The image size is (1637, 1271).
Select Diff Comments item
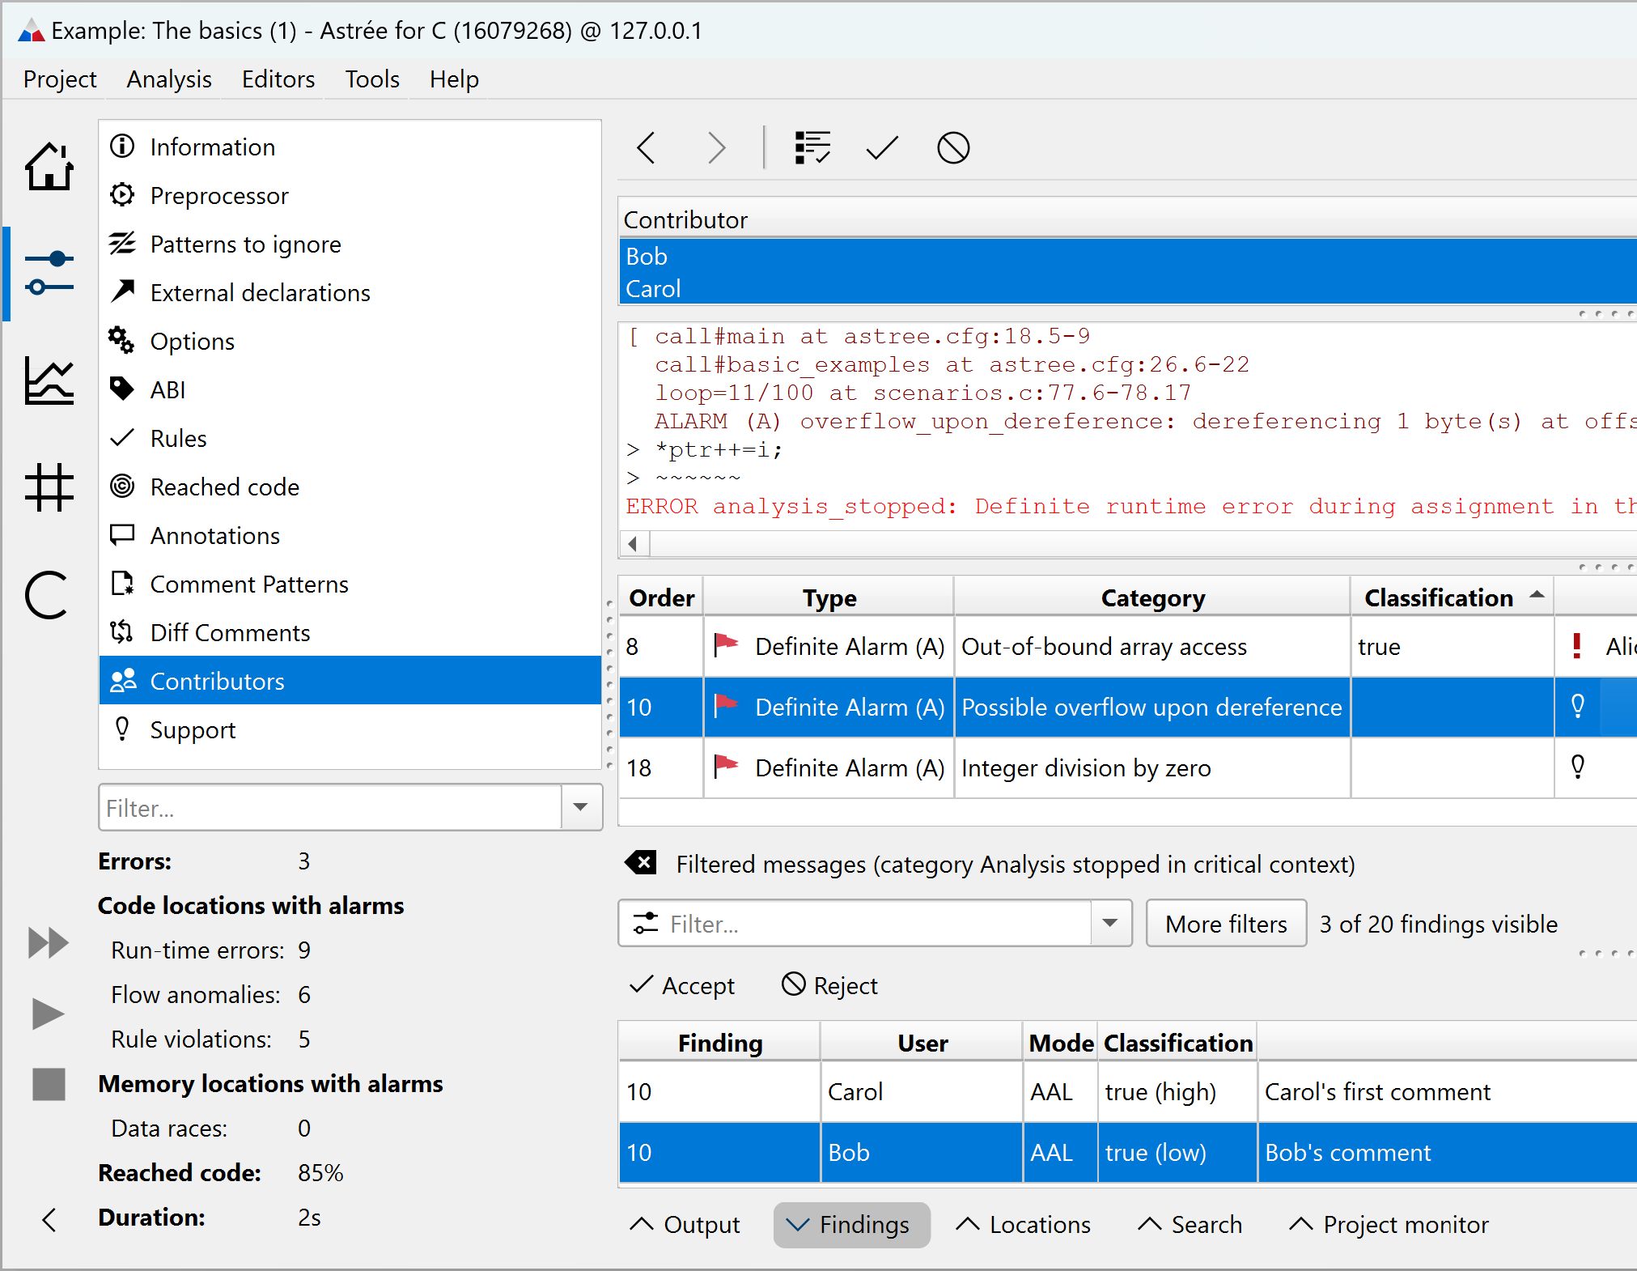(x=350, y=632)
